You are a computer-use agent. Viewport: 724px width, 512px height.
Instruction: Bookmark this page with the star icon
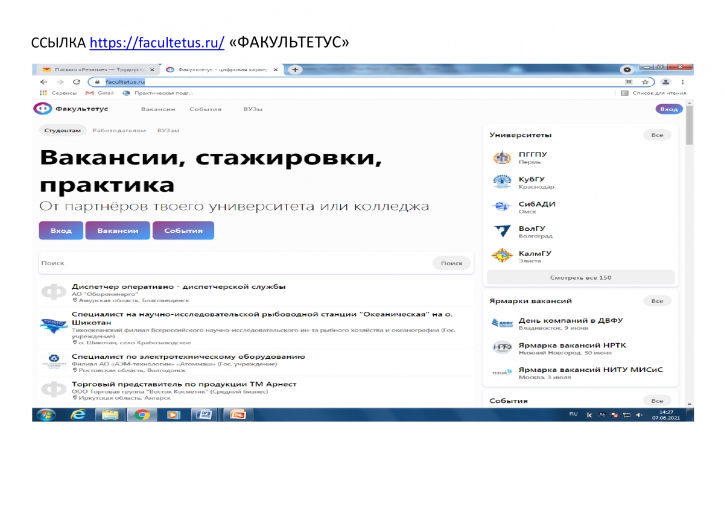pyautogui.click(x=645, y=81)
